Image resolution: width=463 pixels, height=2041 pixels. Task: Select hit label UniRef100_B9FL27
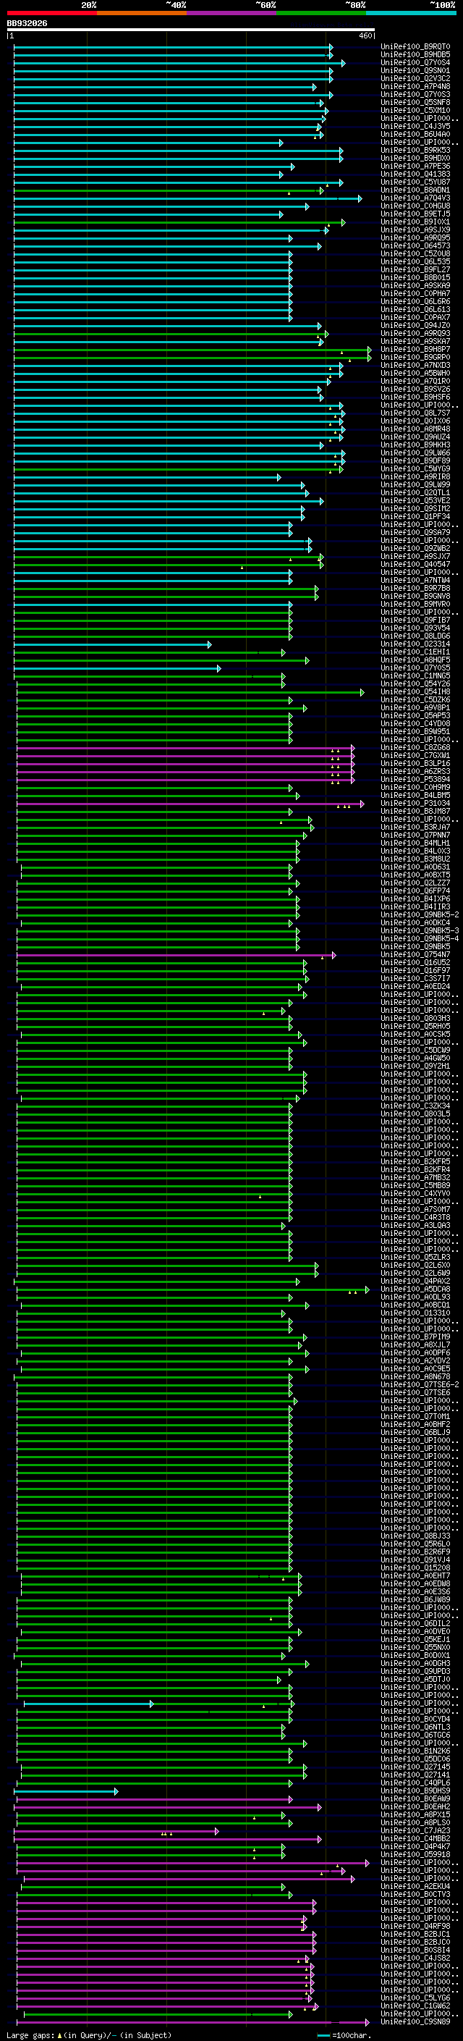tap(415, 269)
